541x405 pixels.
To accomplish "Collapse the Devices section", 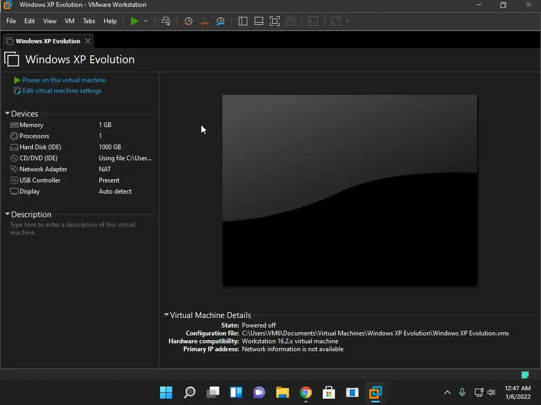I will coord(7,113).
